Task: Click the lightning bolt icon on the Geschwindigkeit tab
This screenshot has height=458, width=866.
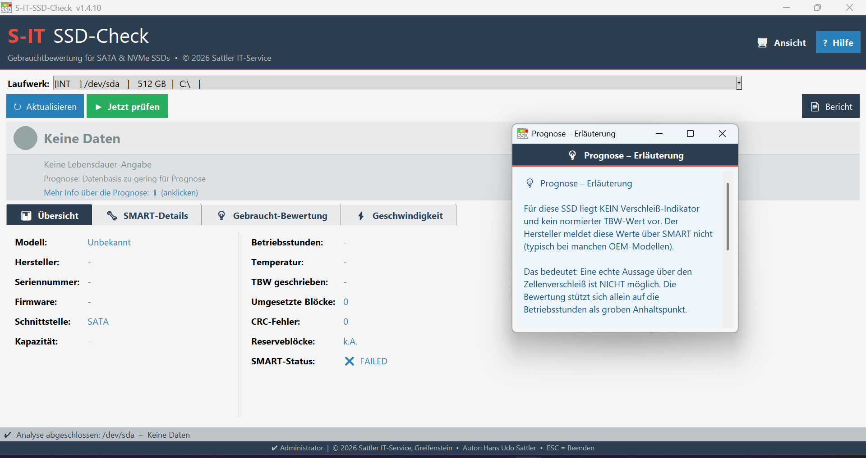Action: 361,216
